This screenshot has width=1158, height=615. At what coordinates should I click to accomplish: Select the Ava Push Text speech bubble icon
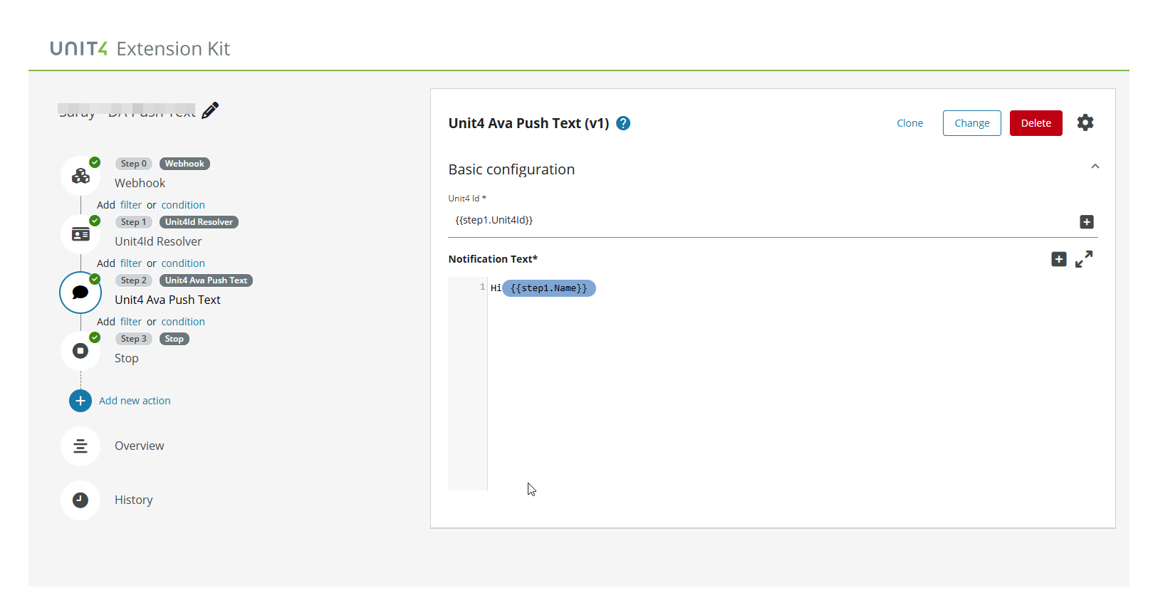point(80,293)
